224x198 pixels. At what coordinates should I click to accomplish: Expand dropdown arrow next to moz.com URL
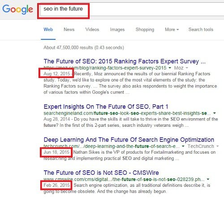coord(170,68)
